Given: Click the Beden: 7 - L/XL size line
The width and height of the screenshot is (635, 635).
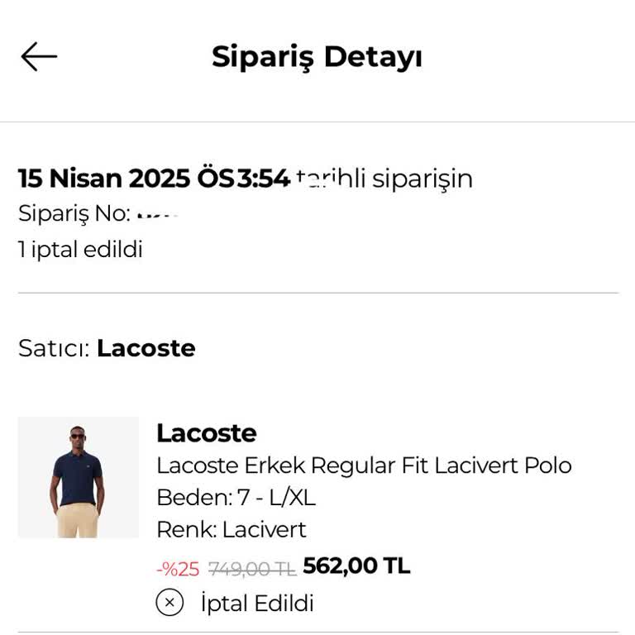Looking at the screenshot, I should (x=236, y=498).
